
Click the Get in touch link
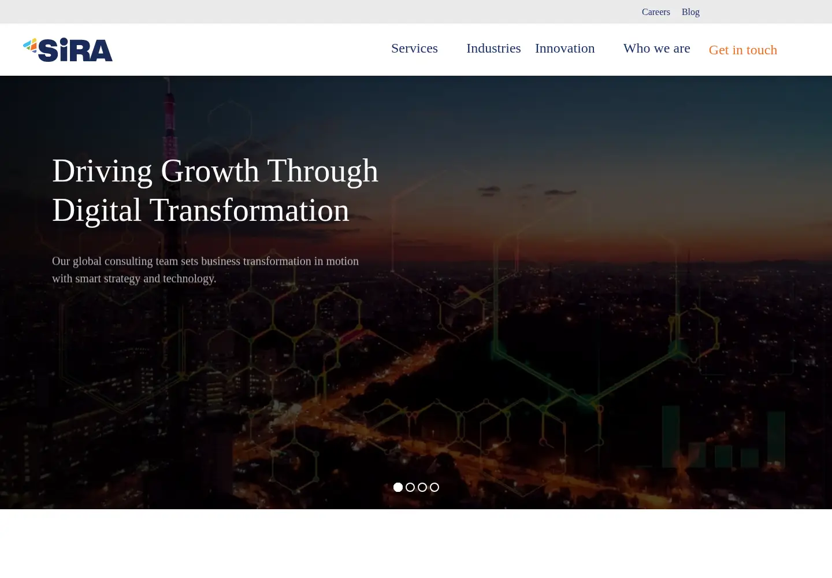(x=743, y=50)
